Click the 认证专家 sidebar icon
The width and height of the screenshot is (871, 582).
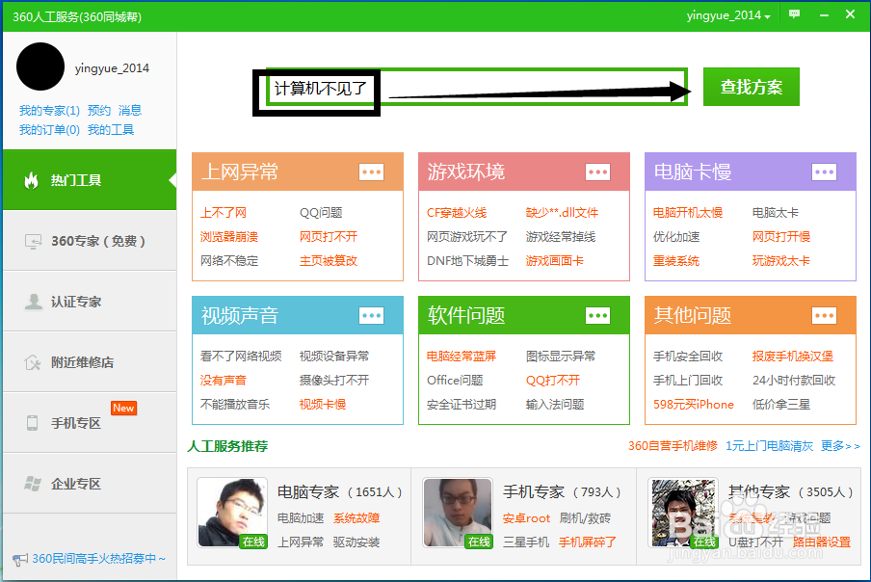tap(34, 302)
